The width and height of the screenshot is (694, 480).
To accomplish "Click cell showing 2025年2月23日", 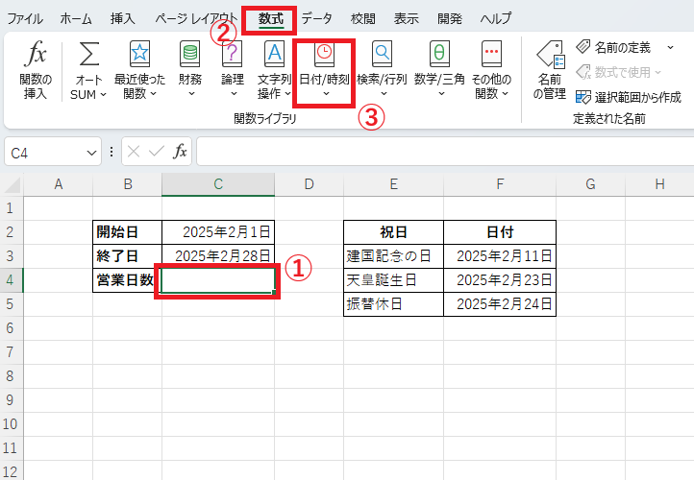I will click(x=500, y=279).
